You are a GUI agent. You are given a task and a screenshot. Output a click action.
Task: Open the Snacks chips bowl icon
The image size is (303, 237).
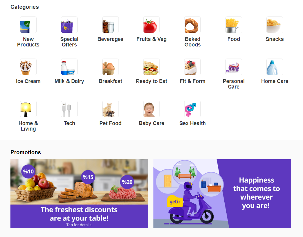click(x=275, y=25)
